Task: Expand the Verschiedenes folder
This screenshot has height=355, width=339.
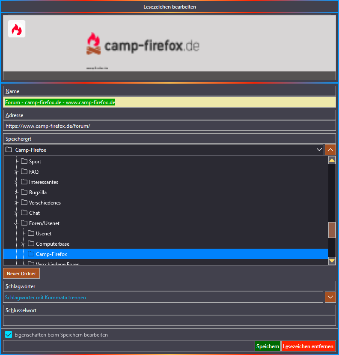Action: pos(15,203)
